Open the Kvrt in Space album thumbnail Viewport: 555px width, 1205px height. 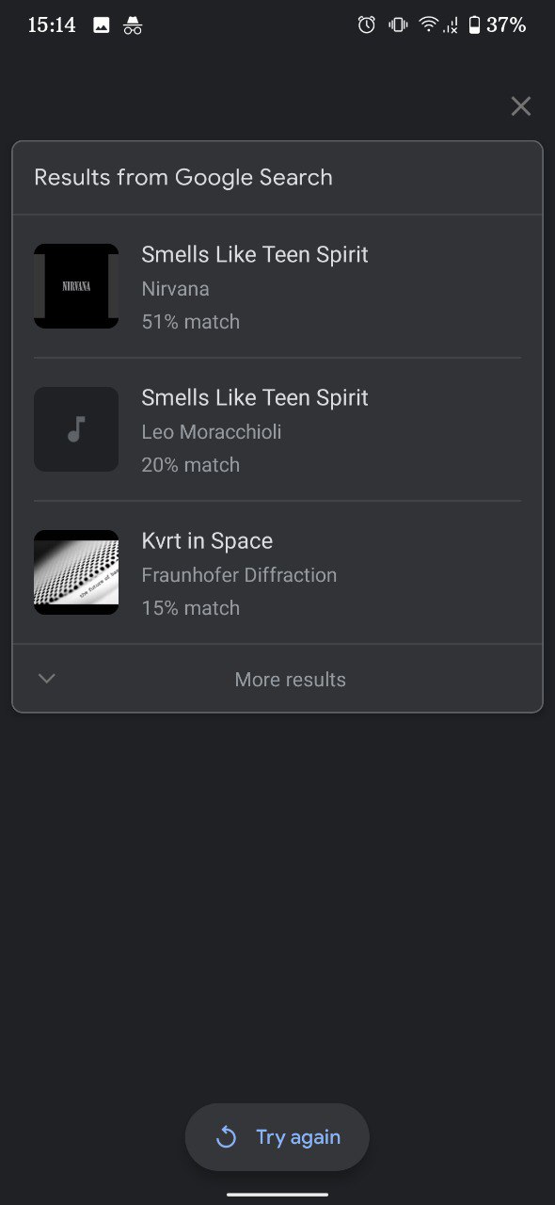(x=76, y=572)
